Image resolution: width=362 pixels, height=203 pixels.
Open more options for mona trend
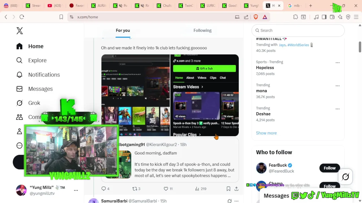click(x=337, y=86)
